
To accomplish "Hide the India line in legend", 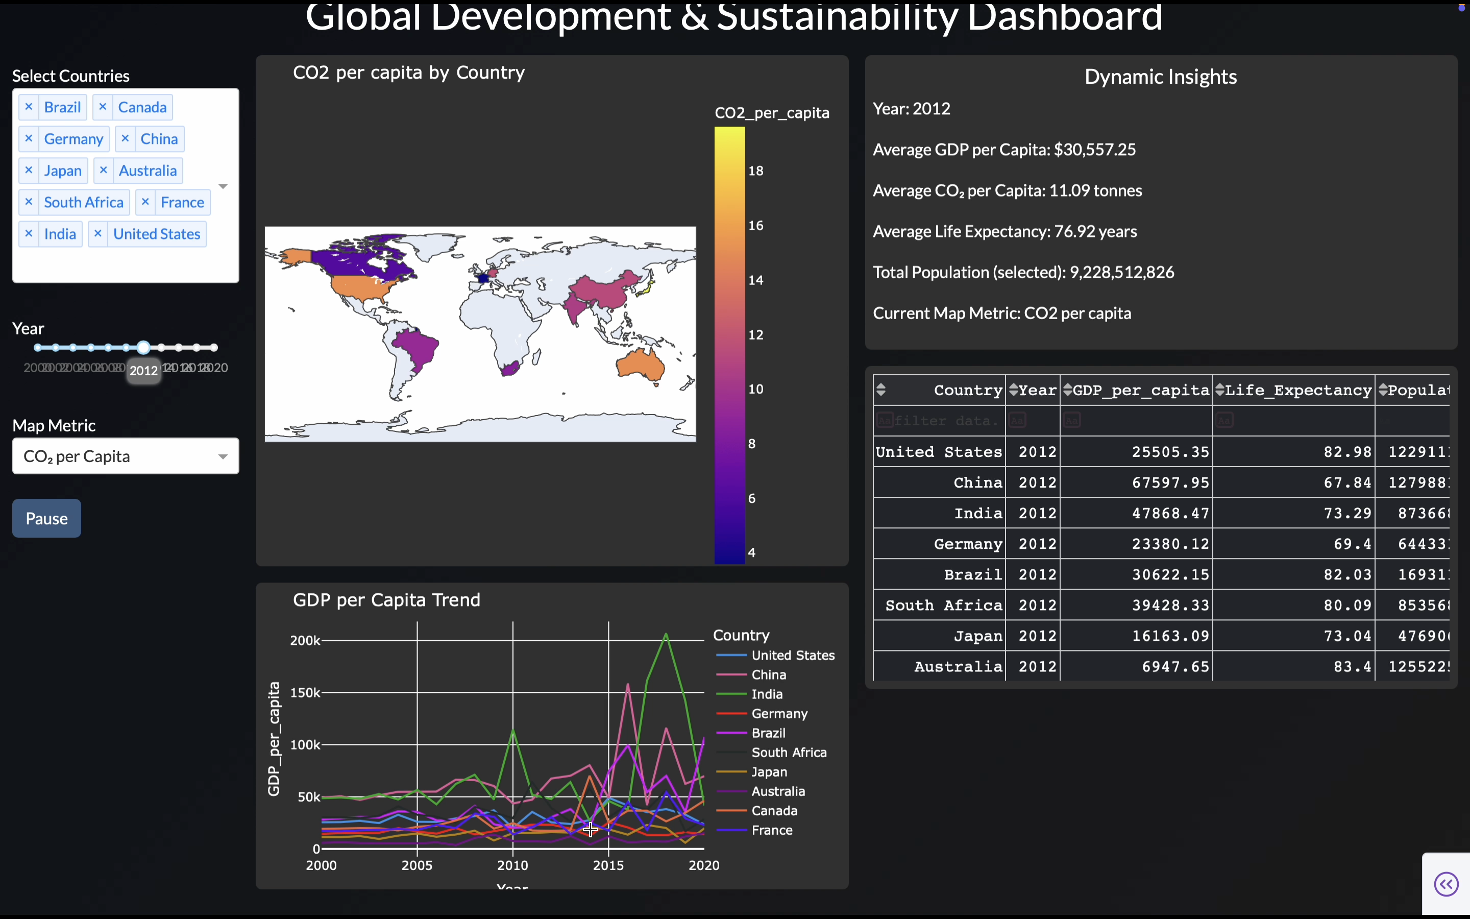I will pyautogui.click(x=767, y=694).
